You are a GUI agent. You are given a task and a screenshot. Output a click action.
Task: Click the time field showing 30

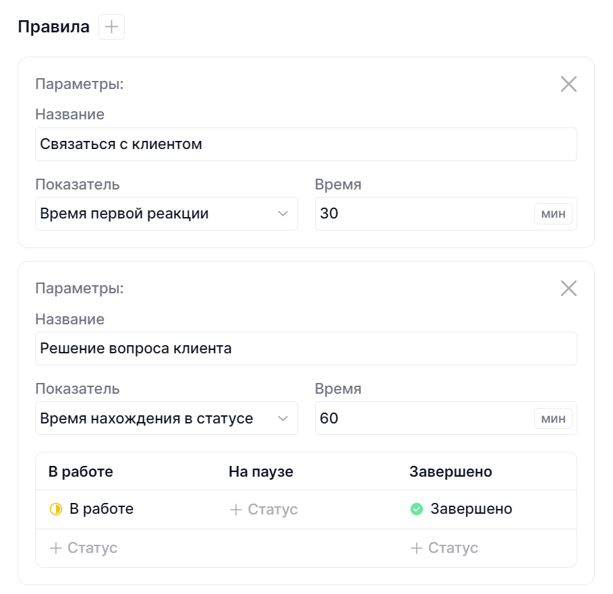421,214
